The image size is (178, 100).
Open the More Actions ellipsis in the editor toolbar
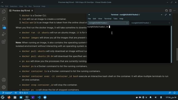(174, 11)
